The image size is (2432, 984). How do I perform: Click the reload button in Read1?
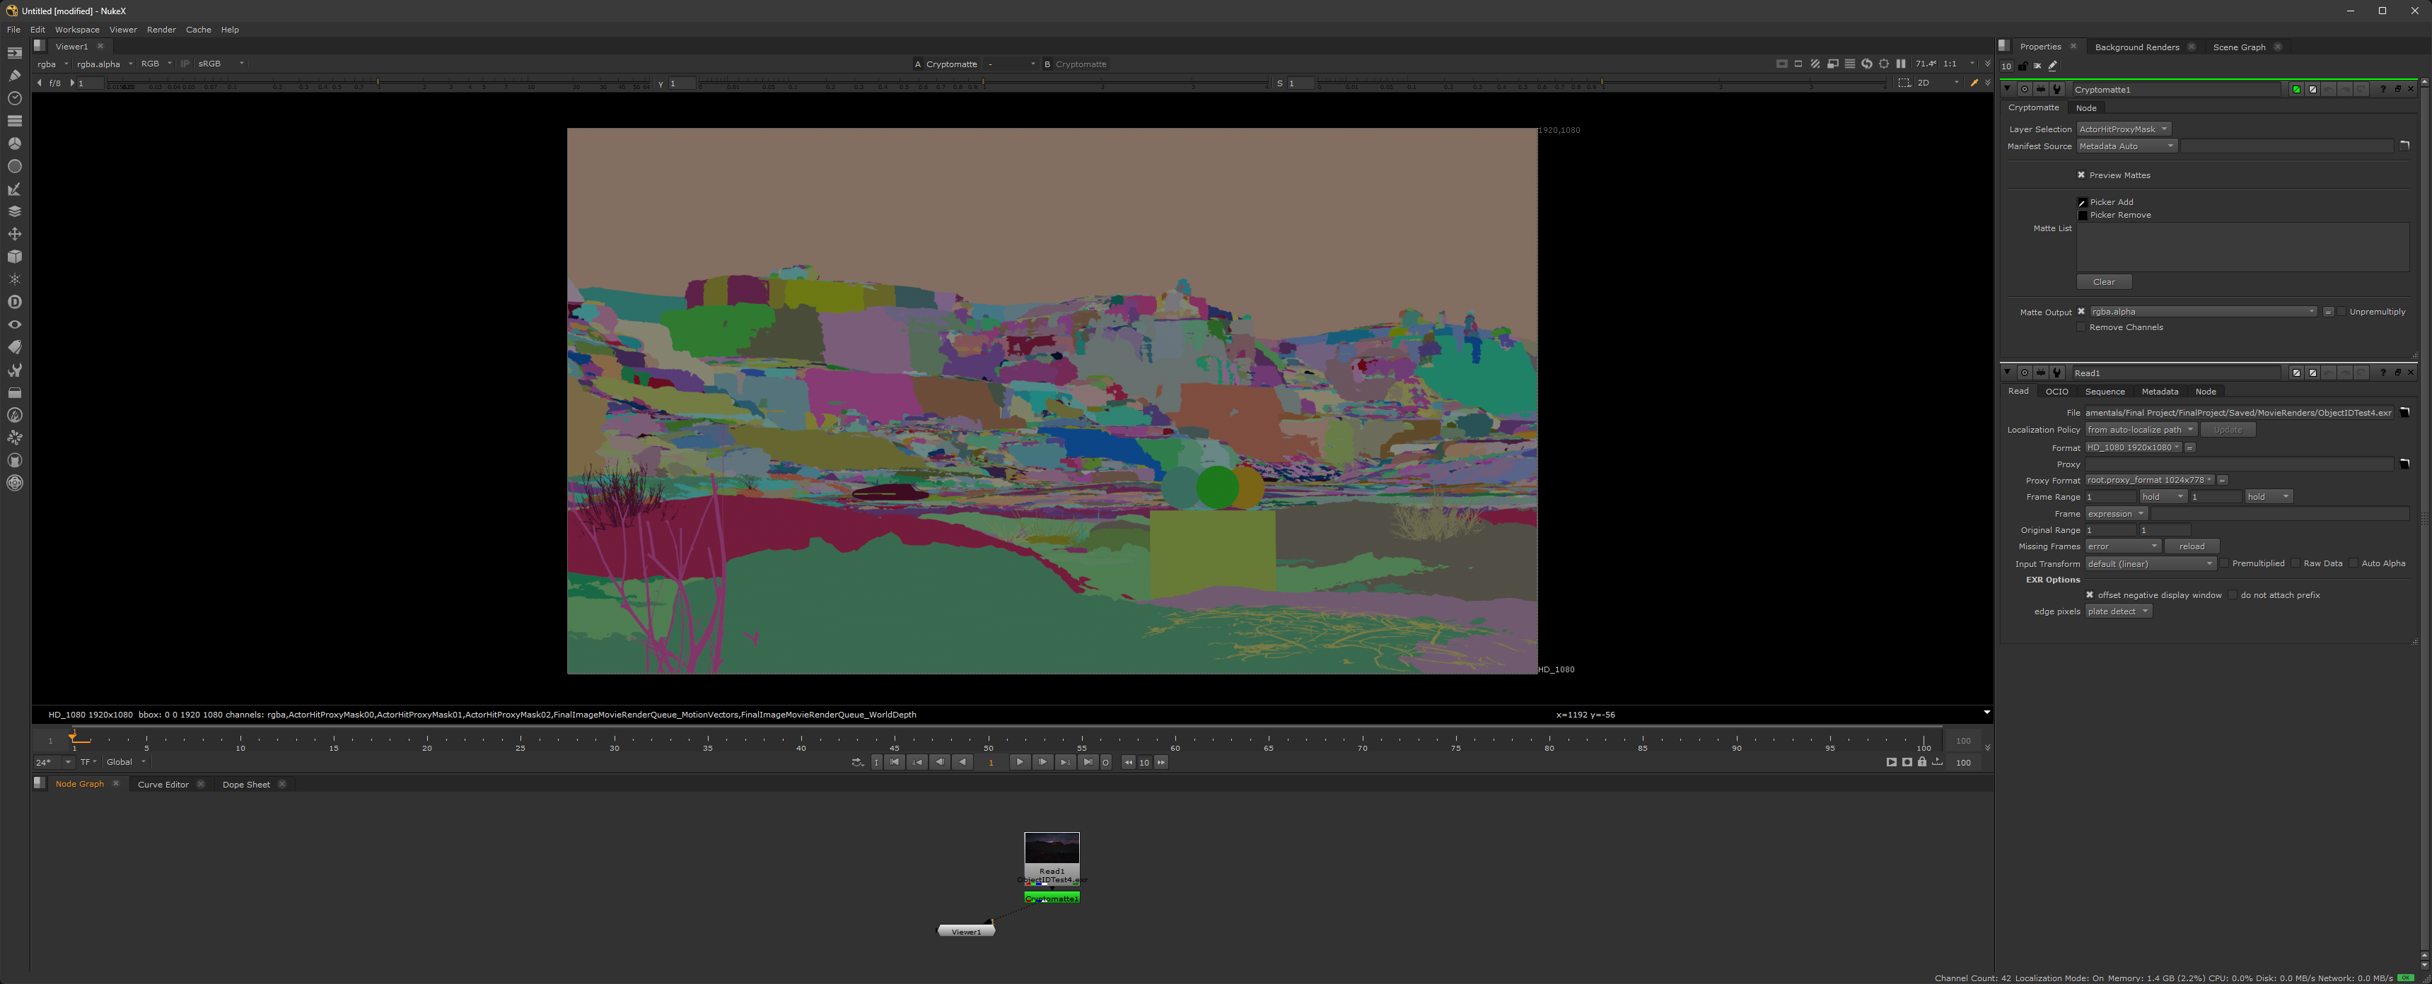2192,546
